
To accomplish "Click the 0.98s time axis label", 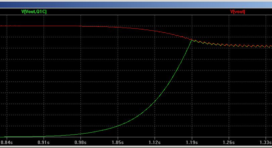I will 80,142.
